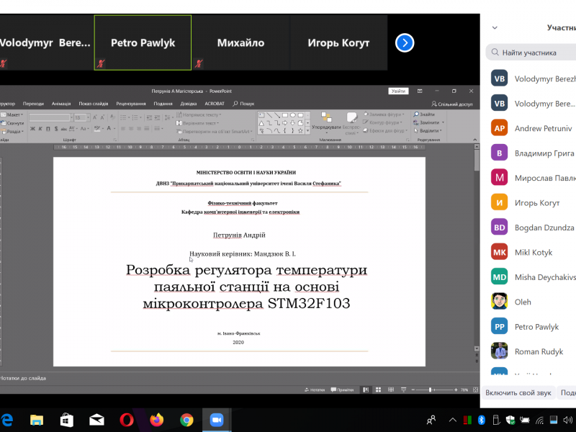Launch Opera browser from taskbar
Image resolution: width=576 pixels, height=432 pixels.
127,420
